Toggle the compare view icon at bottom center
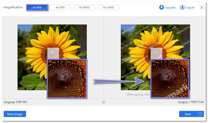 (x=104, y=102)
